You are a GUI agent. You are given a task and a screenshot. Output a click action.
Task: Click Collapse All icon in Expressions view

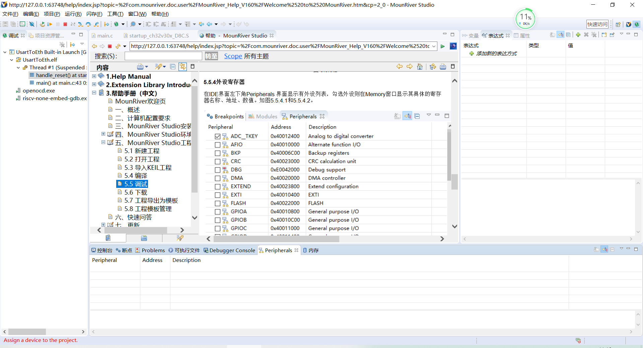[x=568, y=35]
